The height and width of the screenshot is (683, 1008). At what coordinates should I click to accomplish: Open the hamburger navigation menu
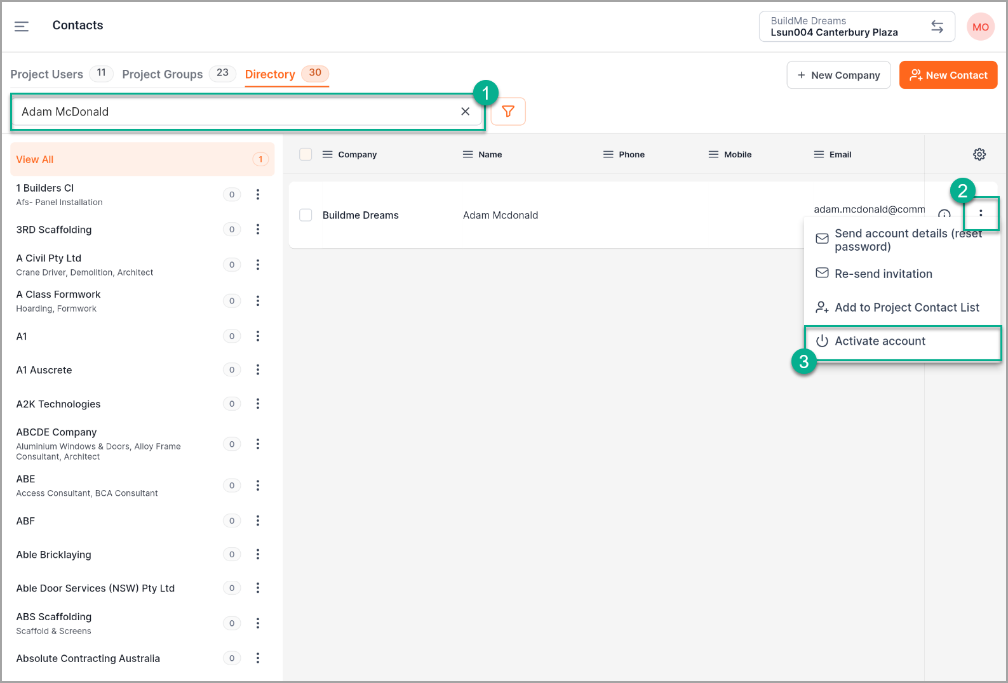coord(22,26)
